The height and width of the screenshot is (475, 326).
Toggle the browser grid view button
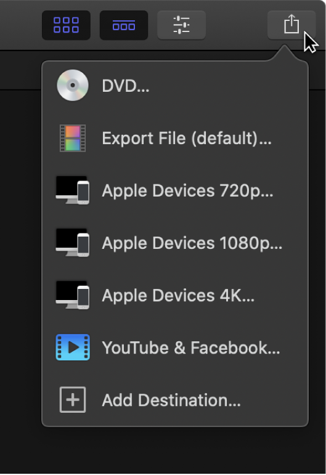tap(66, 25)
